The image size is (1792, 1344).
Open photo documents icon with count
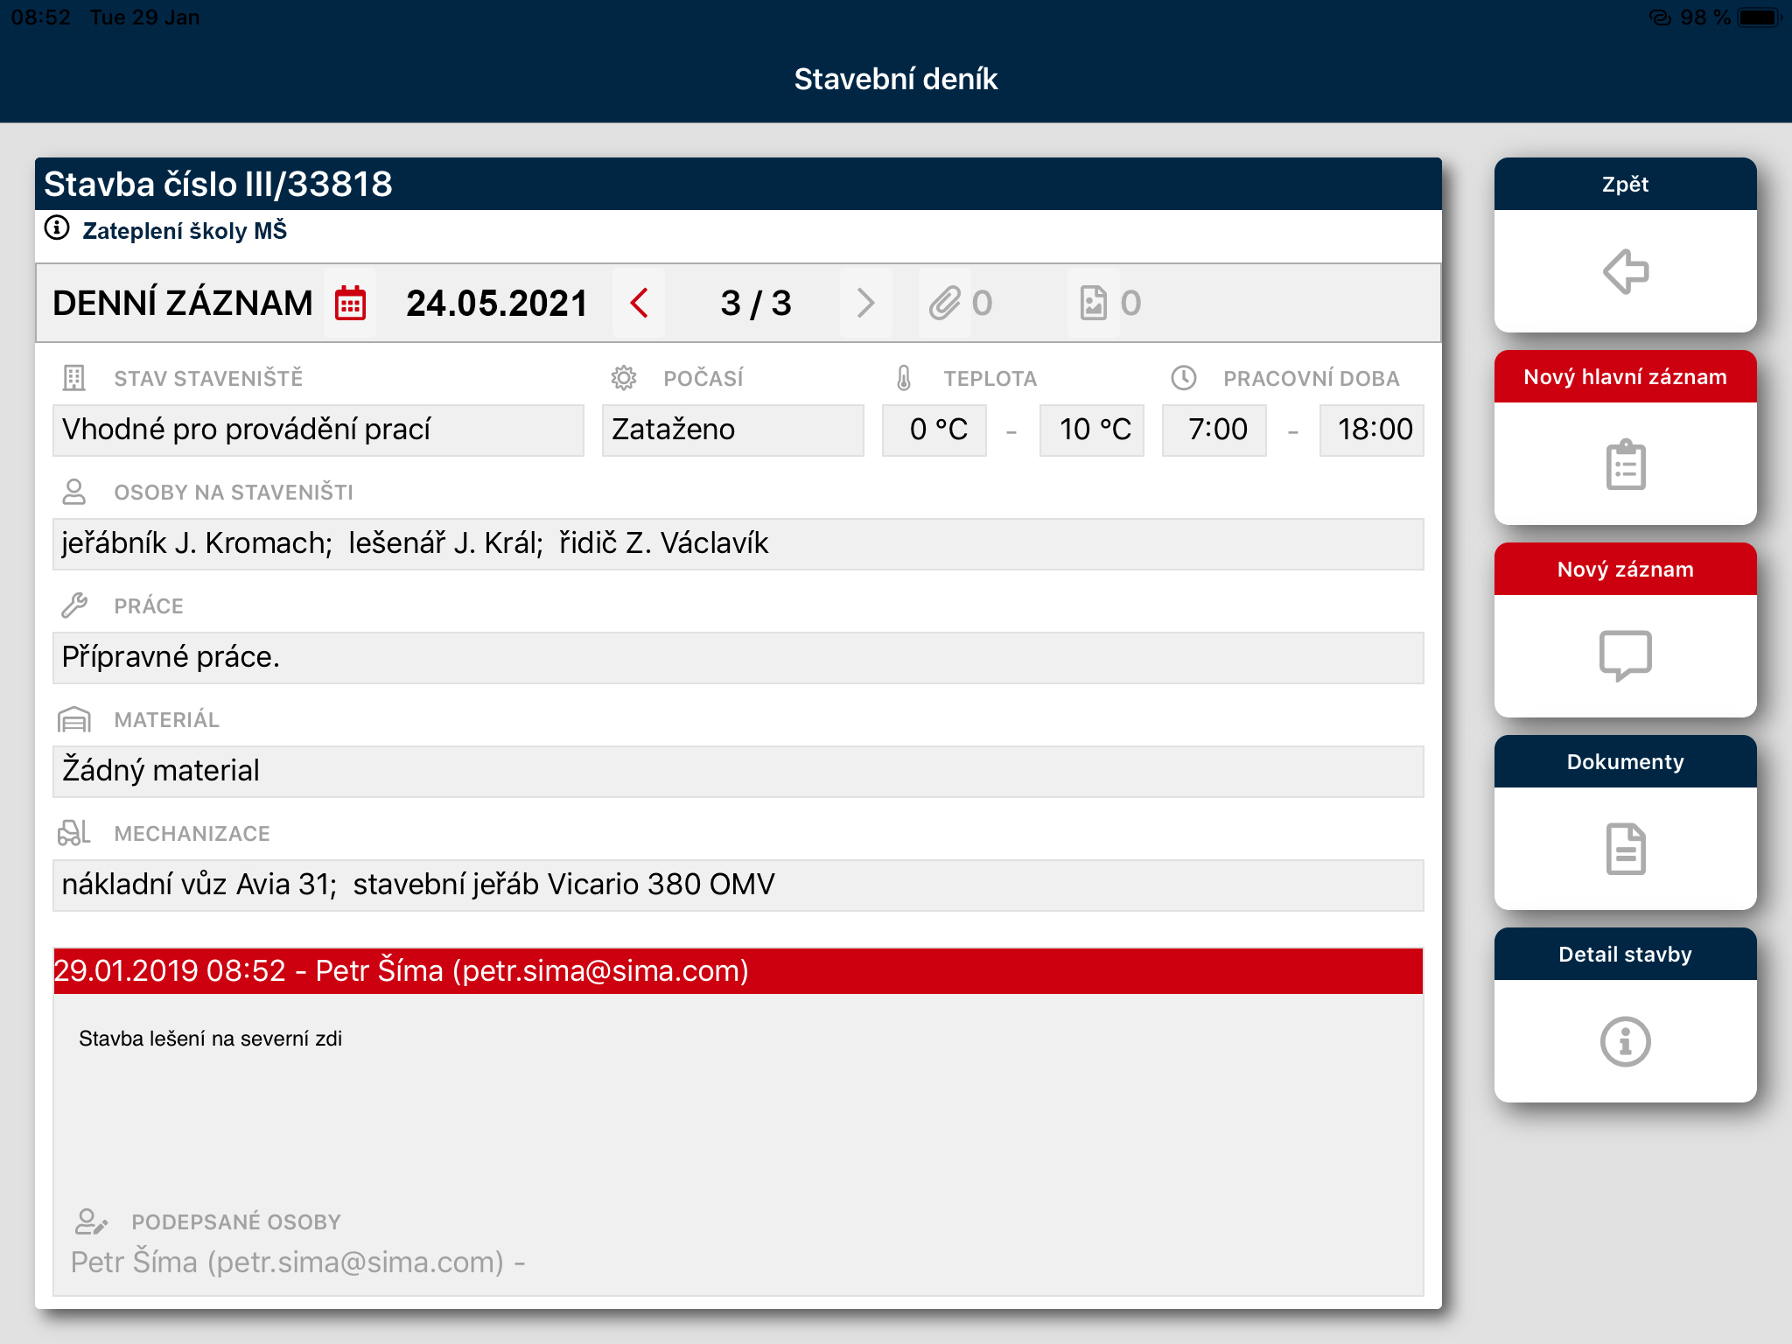(x=1094, y=304)
